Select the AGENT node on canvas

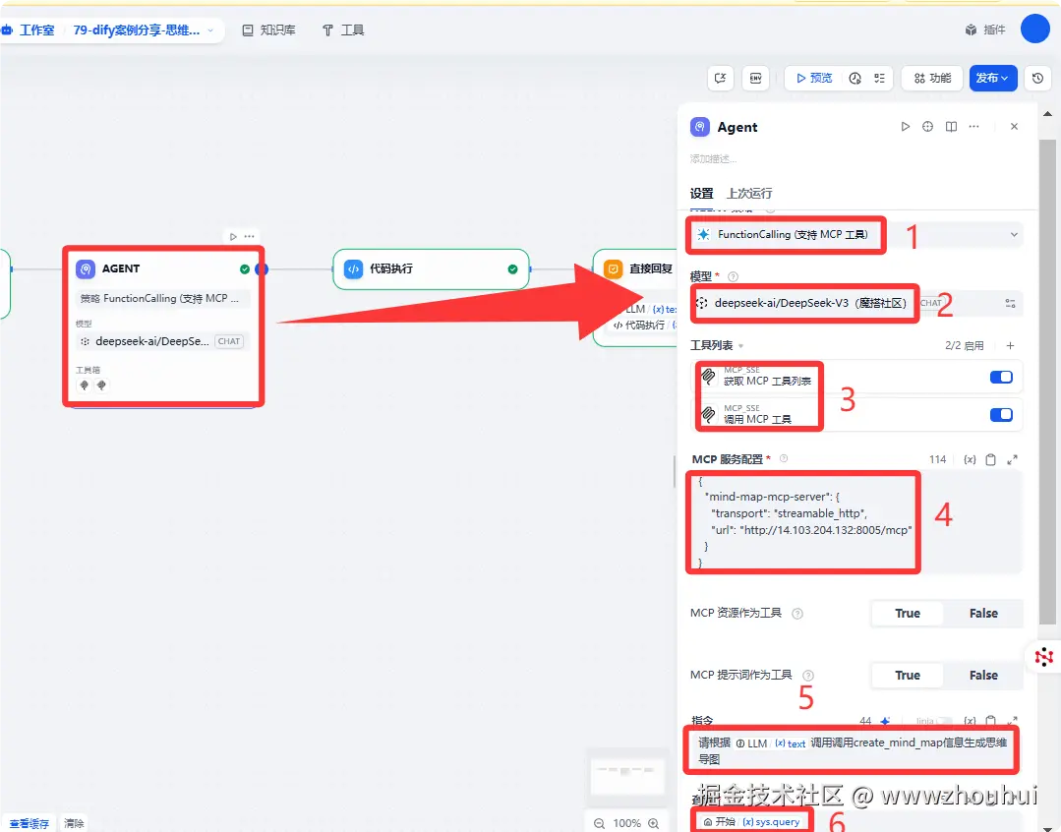pos(163,327)
